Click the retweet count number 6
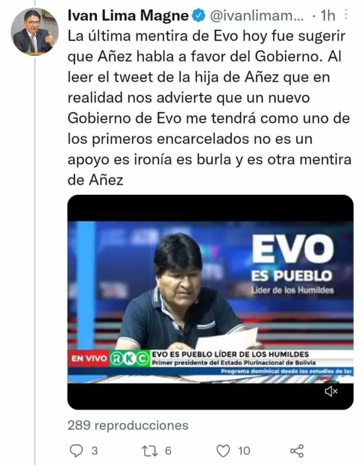This screenshot has width=364, height=465. (168, 451)
